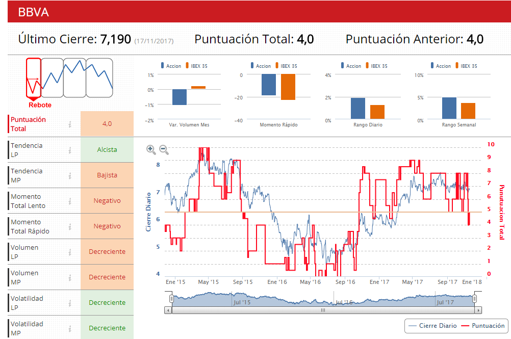Select the fourth market phase box

99,78
